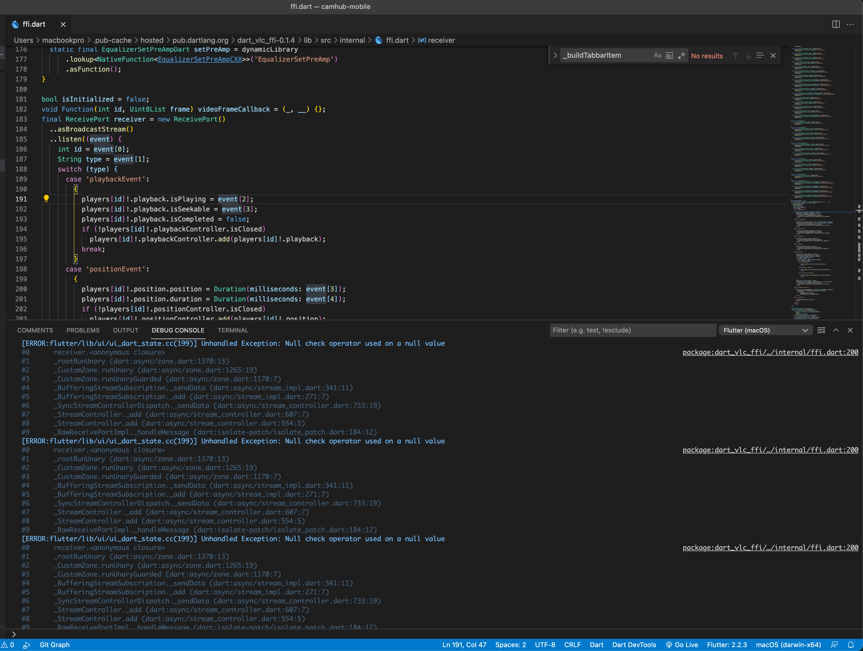Click Dart DevTools in status bar

pos(634,645)
